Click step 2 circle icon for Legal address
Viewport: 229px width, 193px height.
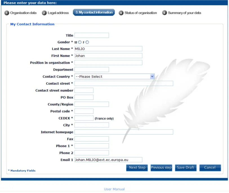44,13
